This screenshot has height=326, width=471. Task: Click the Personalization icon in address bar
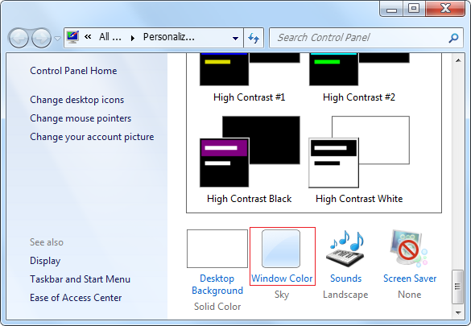72,37
